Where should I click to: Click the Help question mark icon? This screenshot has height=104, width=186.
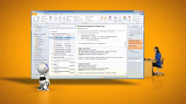coord(142,14)
